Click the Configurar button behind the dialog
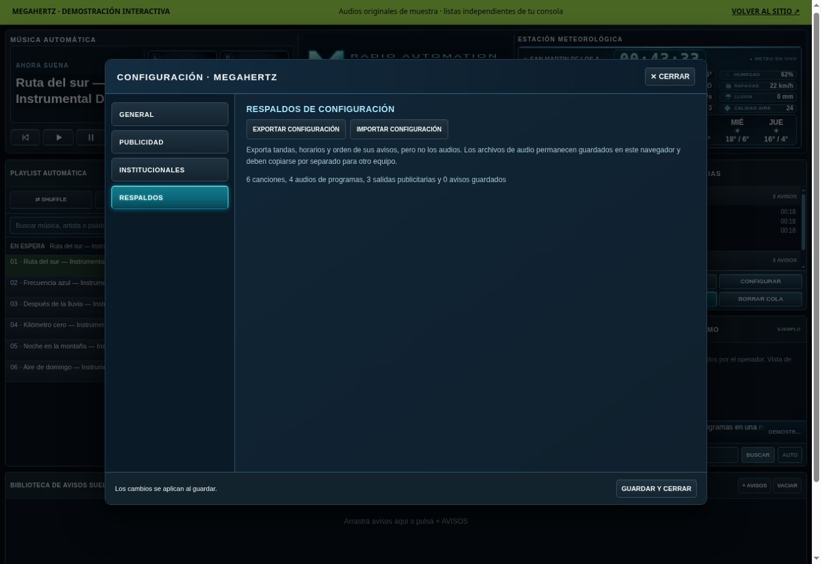The height and width of the screenshot is (564, 821). [x=761, y=281]
